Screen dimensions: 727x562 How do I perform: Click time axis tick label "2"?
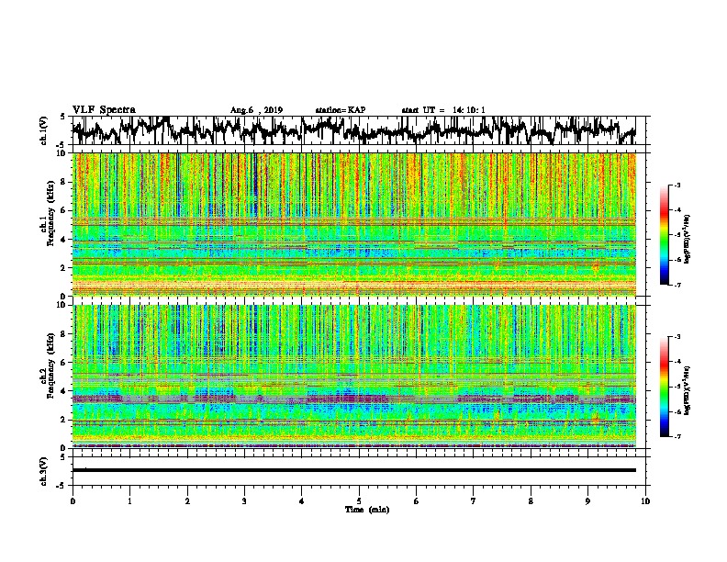coord(187,501)
